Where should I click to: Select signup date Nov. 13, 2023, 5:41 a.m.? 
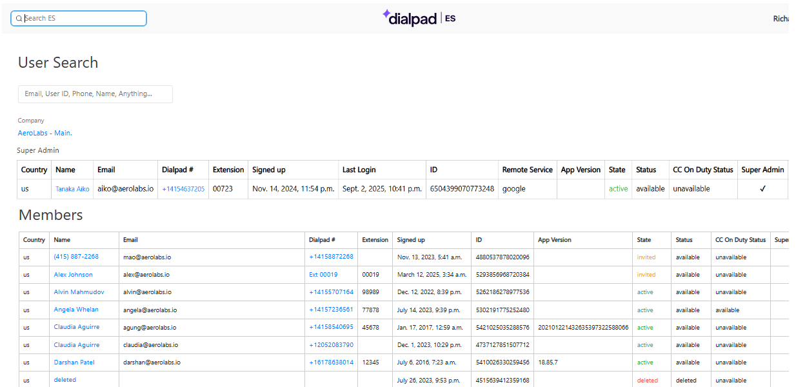pos(430,257)
